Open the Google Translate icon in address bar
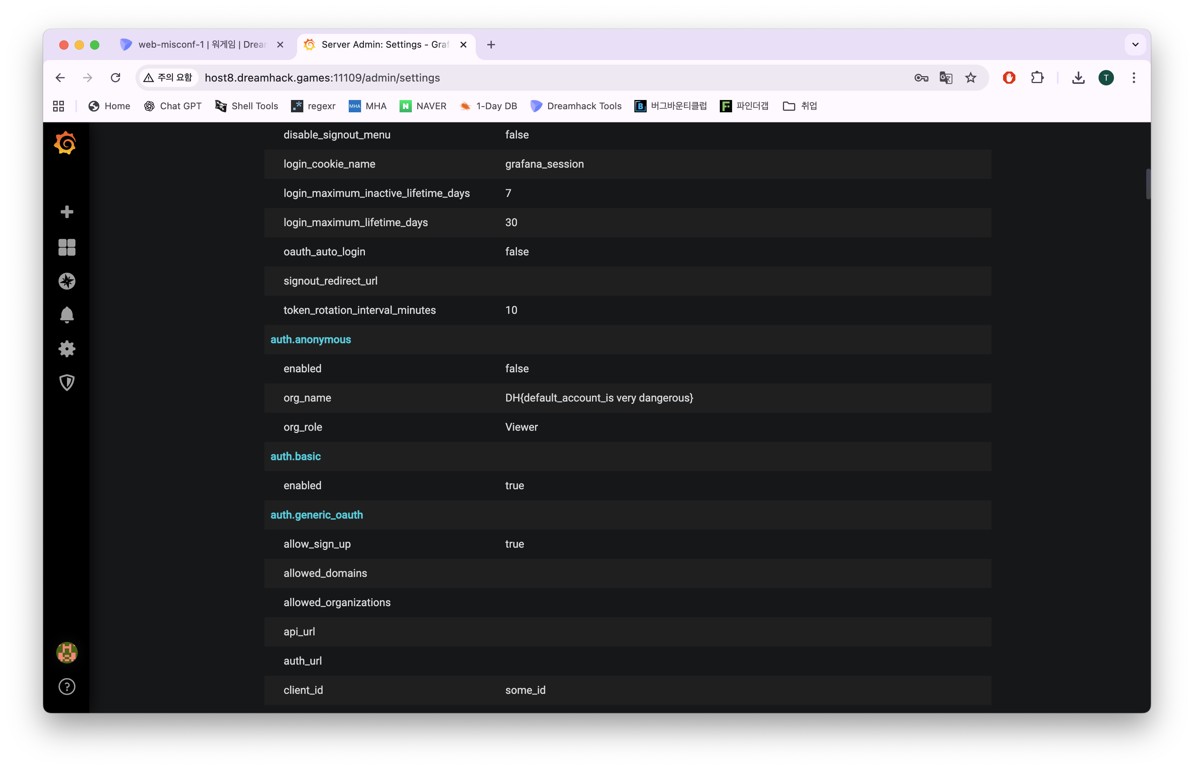Image resolution: width=1194 pixels, height=770 pixels. click(946, 78)
